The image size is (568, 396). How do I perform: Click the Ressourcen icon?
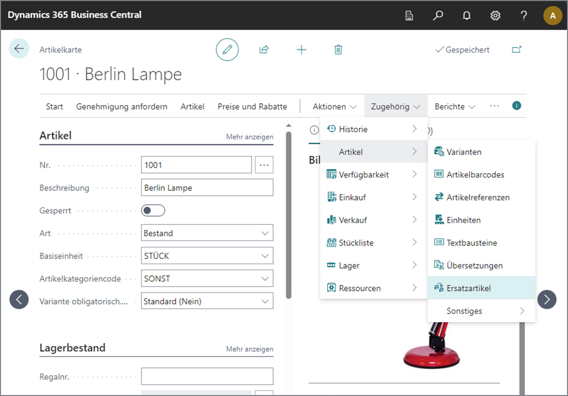pyautogui.click(x=331, y=288)
